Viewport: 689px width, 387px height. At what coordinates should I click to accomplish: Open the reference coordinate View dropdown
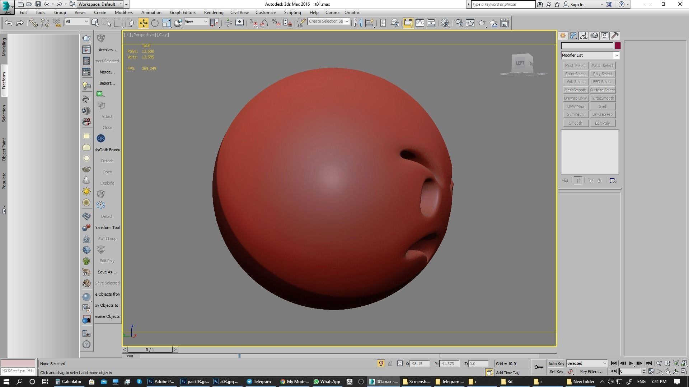(196, 21)
